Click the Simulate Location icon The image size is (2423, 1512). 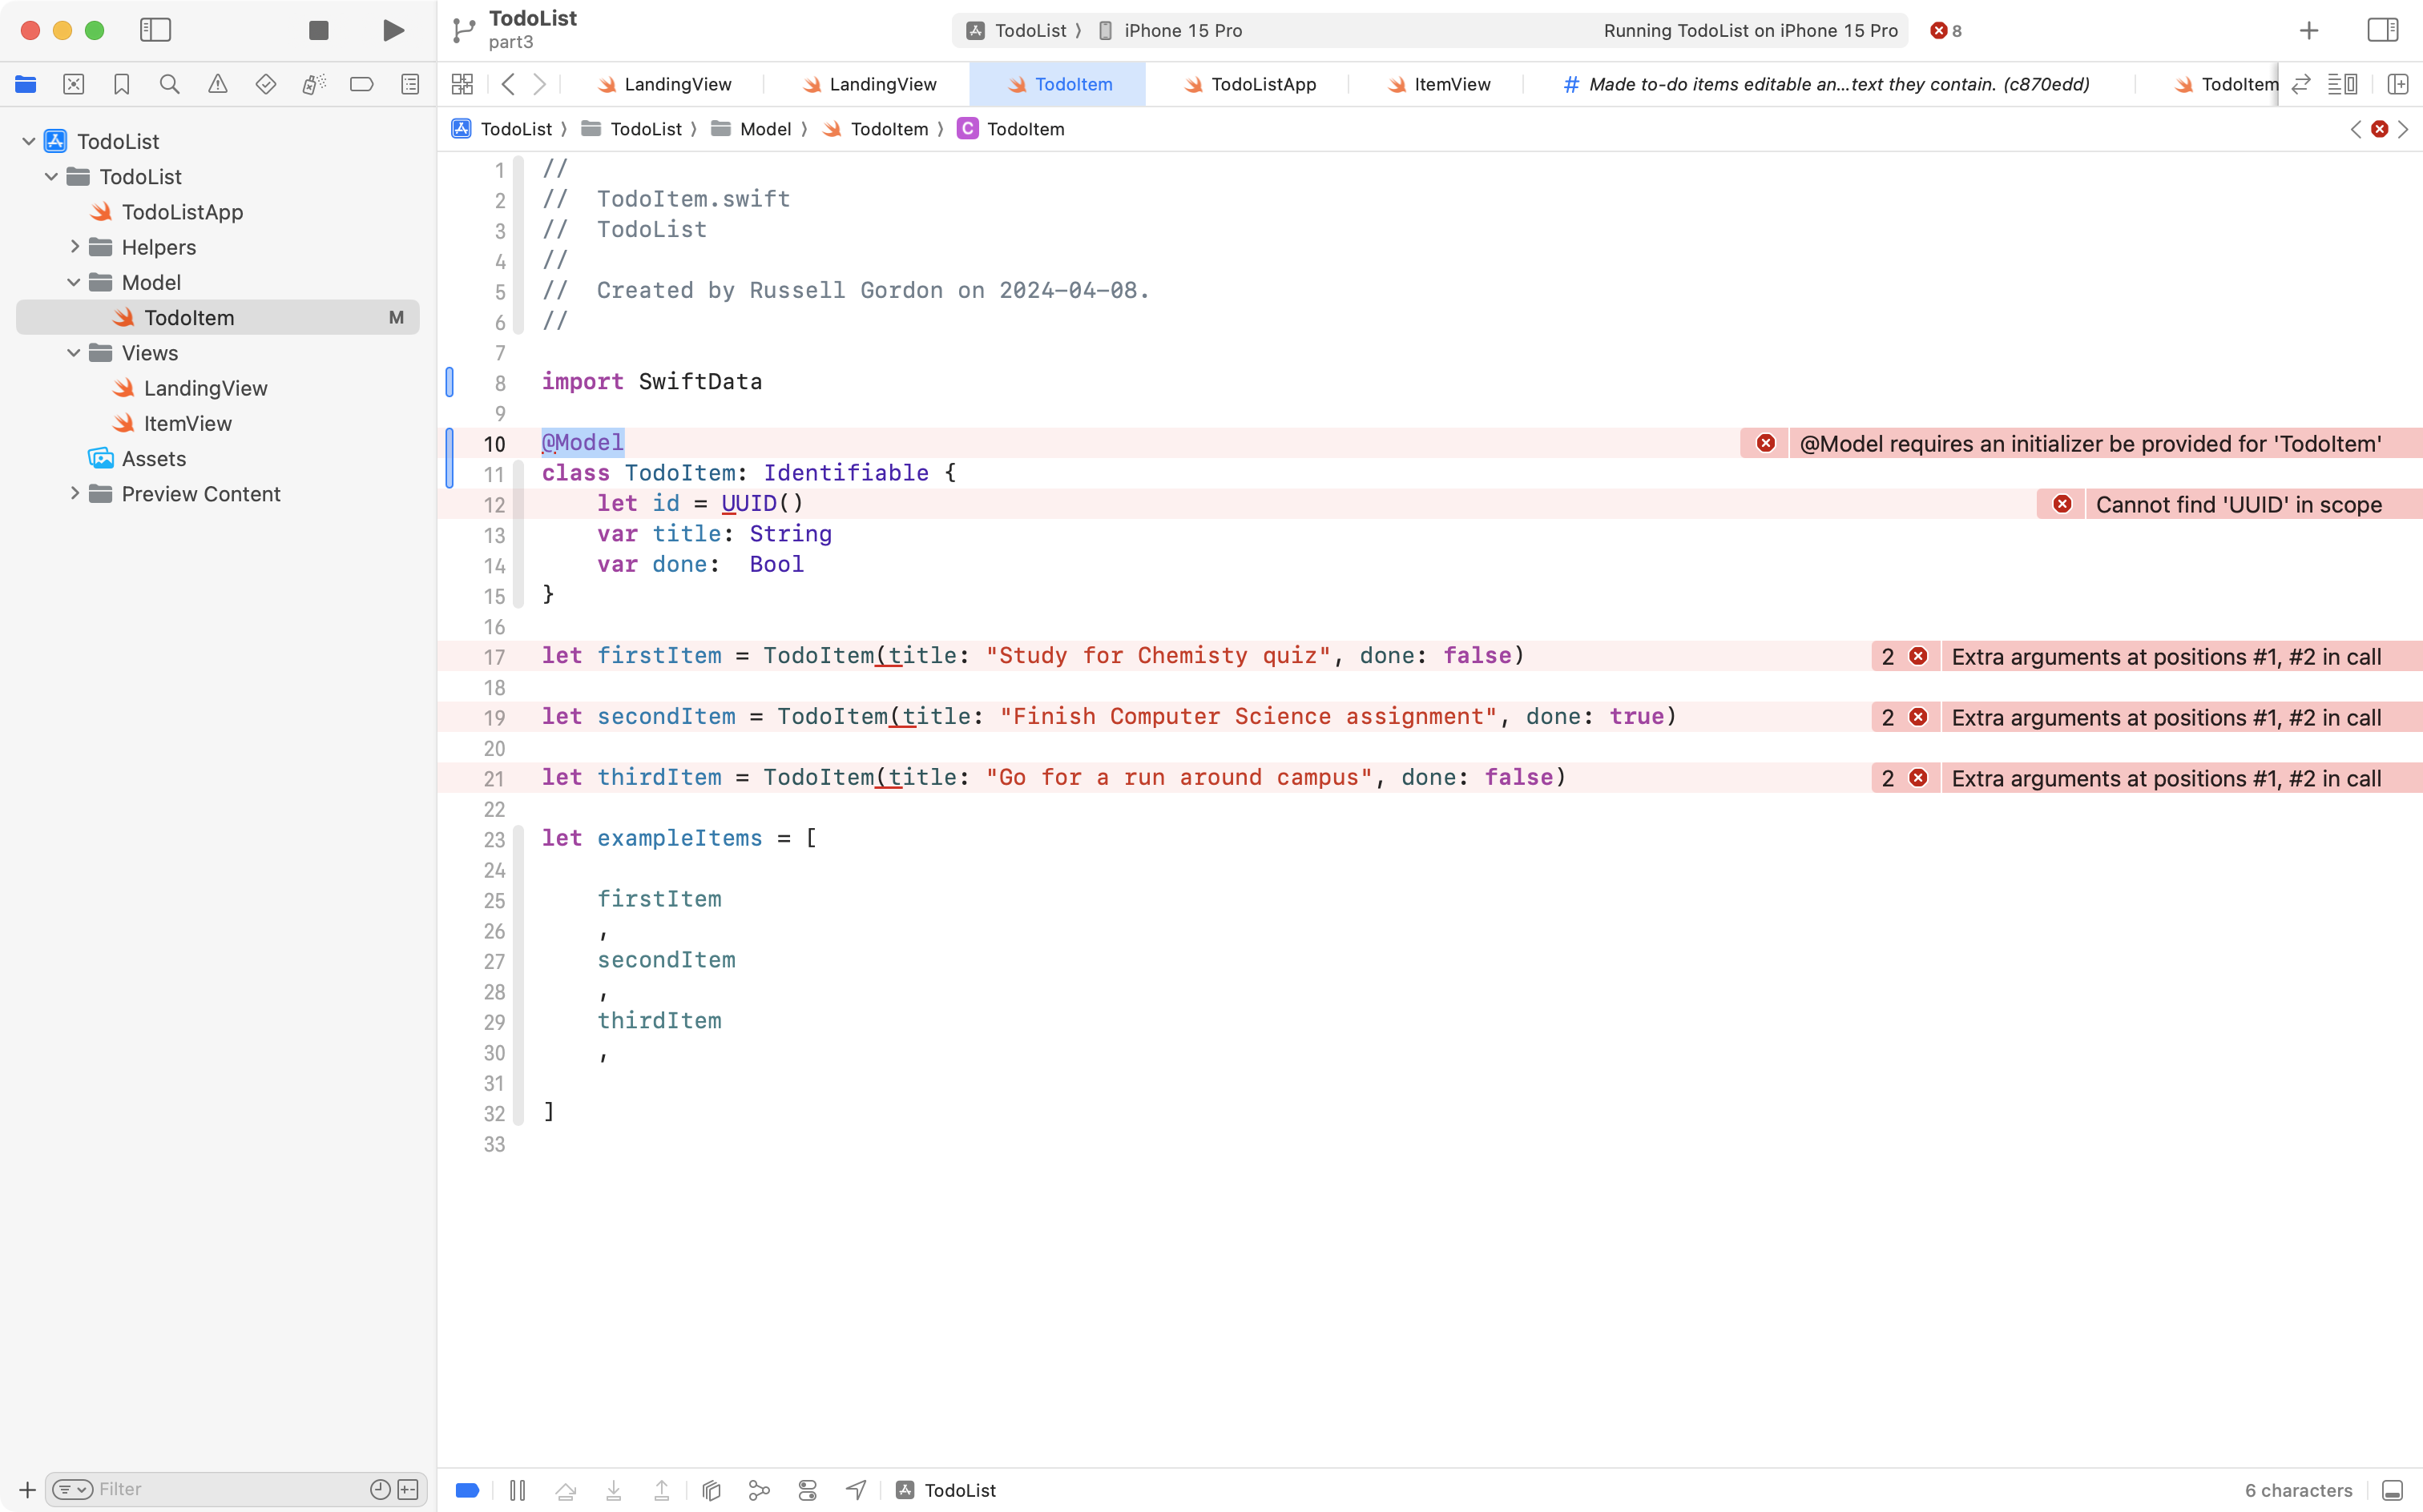(x=856, y=1489)
